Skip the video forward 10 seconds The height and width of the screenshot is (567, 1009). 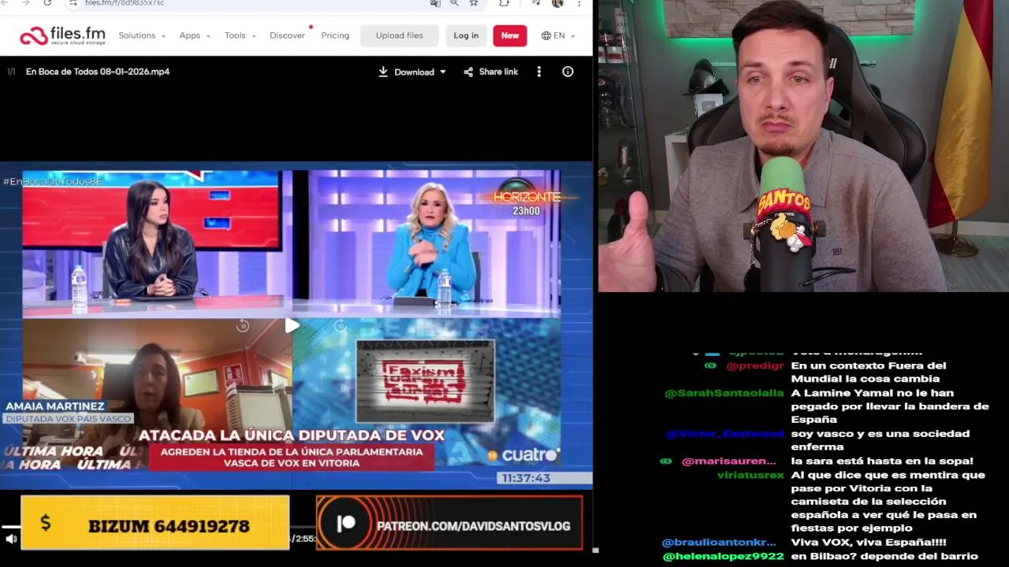click(341, 325)
